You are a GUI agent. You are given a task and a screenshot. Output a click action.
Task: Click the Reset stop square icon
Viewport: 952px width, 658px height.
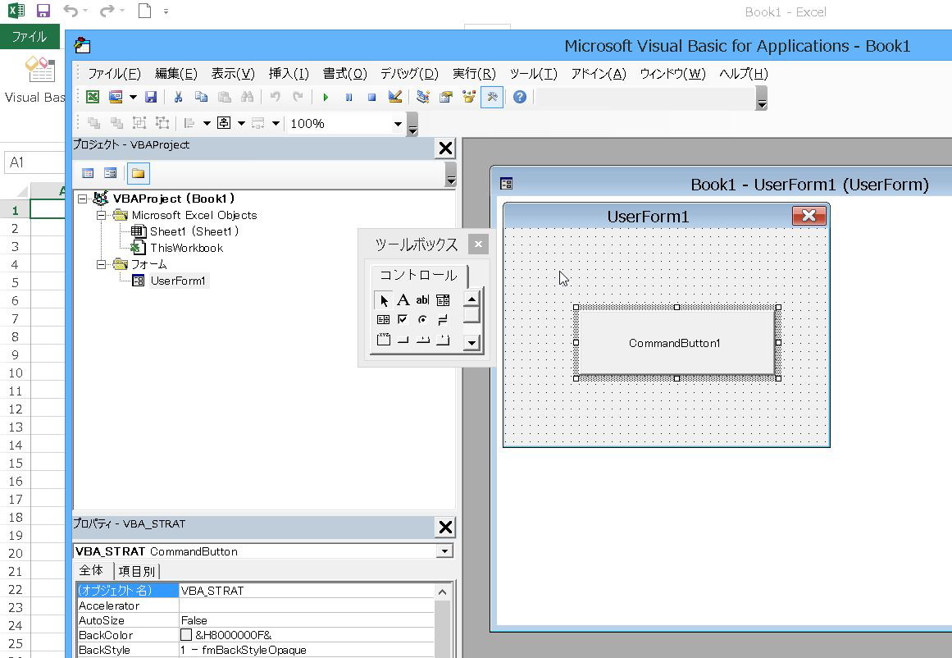pos(371,97)
